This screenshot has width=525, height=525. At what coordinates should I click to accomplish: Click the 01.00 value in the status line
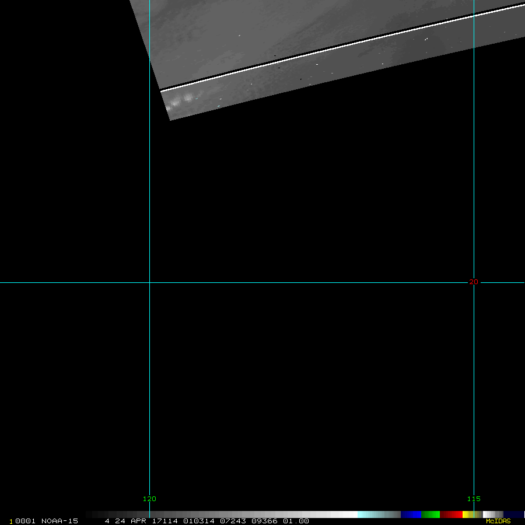pyautogui.click(x=296, y=521)
